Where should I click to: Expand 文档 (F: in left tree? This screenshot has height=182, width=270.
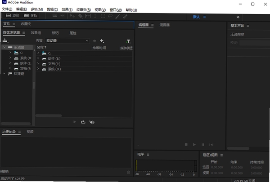pyautogui.click(x=10, y=68)
